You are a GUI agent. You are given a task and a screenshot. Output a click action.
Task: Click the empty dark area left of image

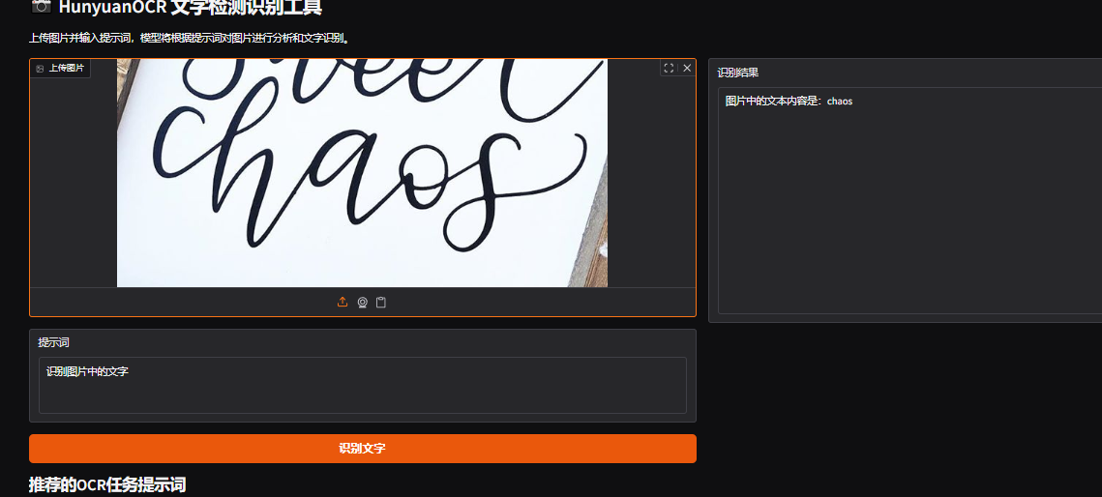click(x=74, y=184)
